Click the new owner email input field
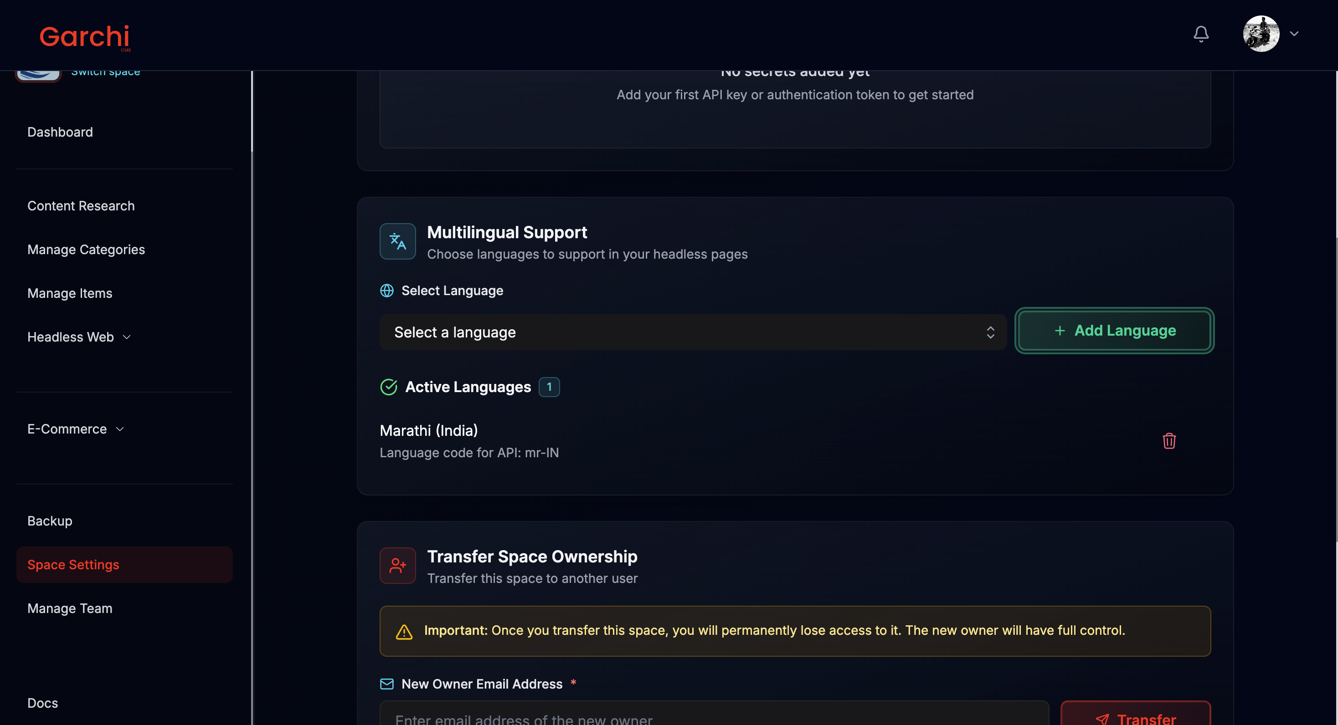Viewport: 1338px width, 725px height. [713, 717]
